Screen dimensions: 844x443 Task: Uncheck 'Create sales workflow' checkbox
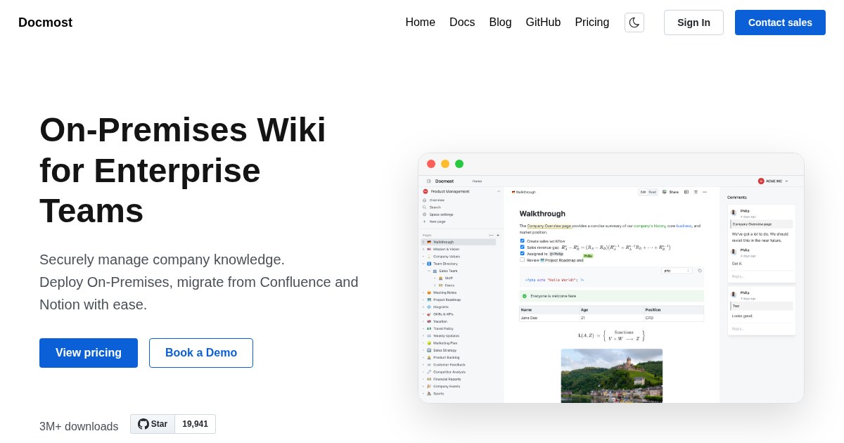(522, 240)
